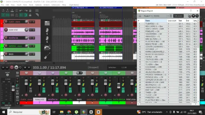Open FX for CLICK mixer strip
This screenshot has width=205, height=115.
point(30,89)
